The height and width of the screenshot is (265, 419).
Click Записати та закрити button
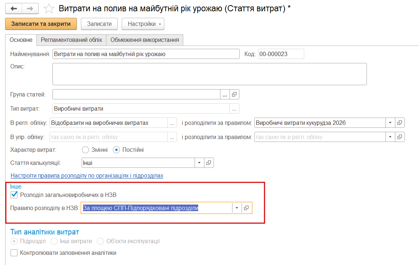tap(41, 24)
